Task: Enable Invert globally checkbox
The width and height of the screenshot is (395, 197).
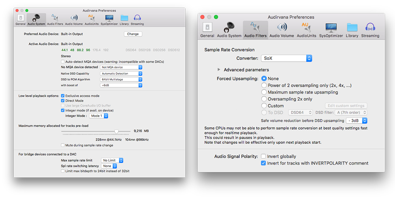Action: click(x=263, y=156)
